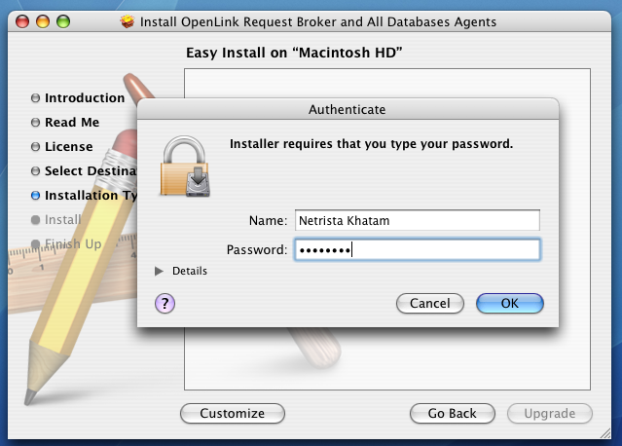Viewport: 622px width, 446px height.
Task: Select the Introduction step in the sidebar
Action: (x=85, y=98)
